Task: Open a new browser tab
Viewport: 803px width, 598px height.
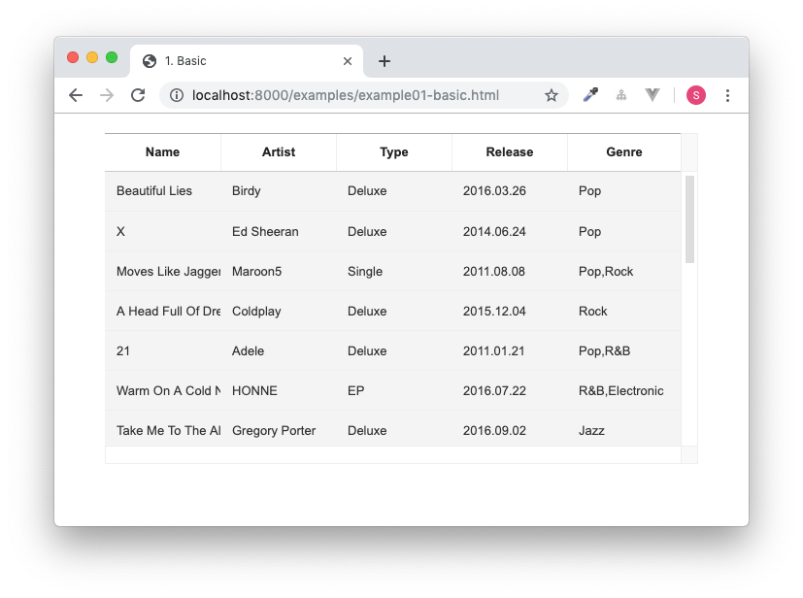Action: [x=384, y=60]
